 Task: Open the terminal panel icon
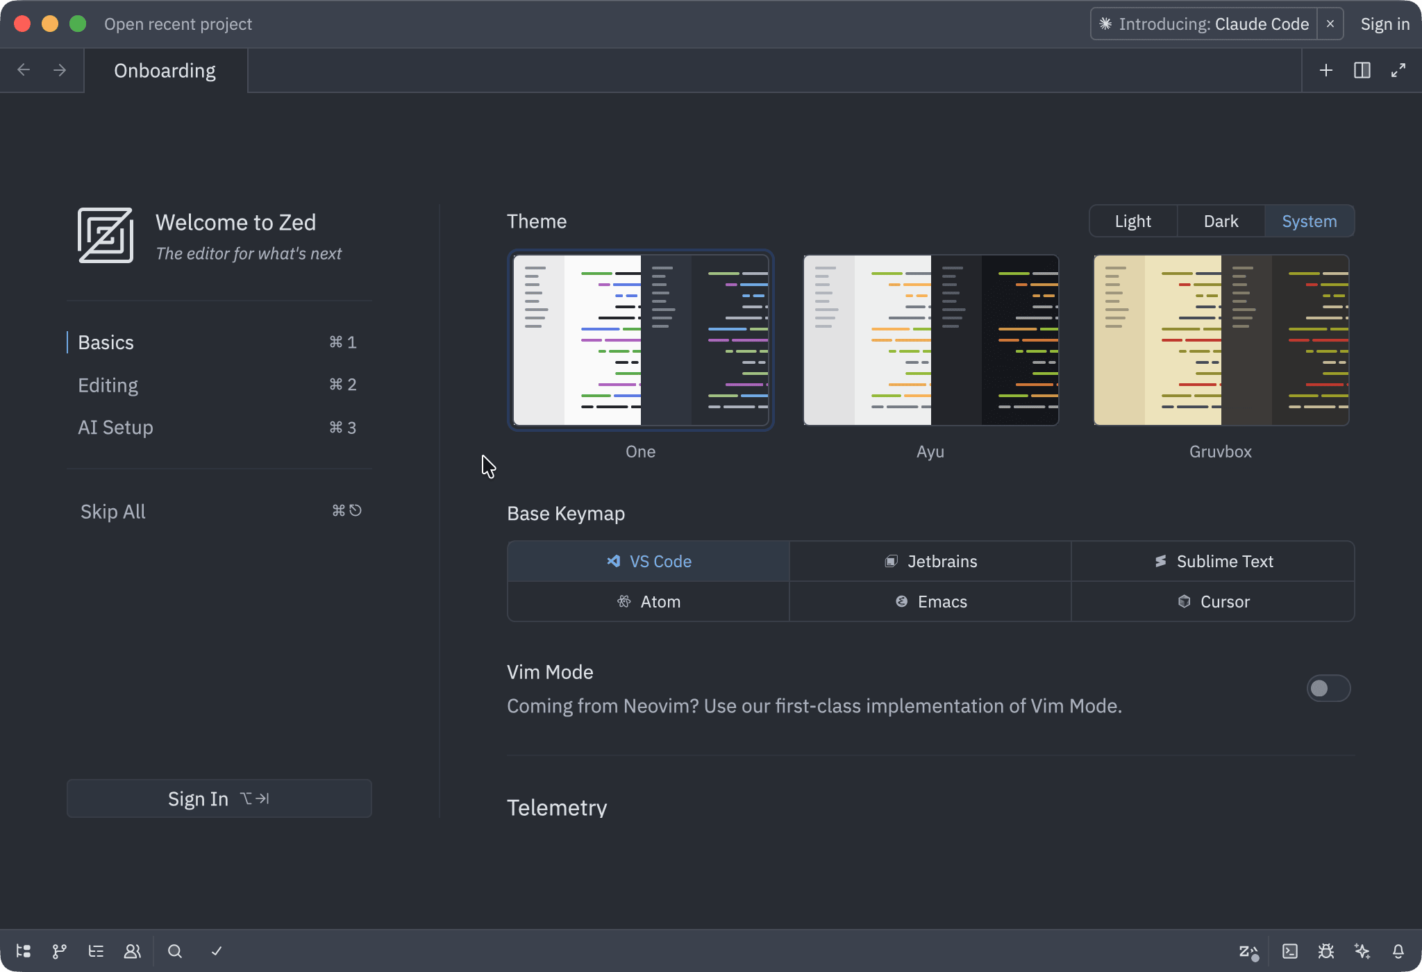(x=1290, y=951)
